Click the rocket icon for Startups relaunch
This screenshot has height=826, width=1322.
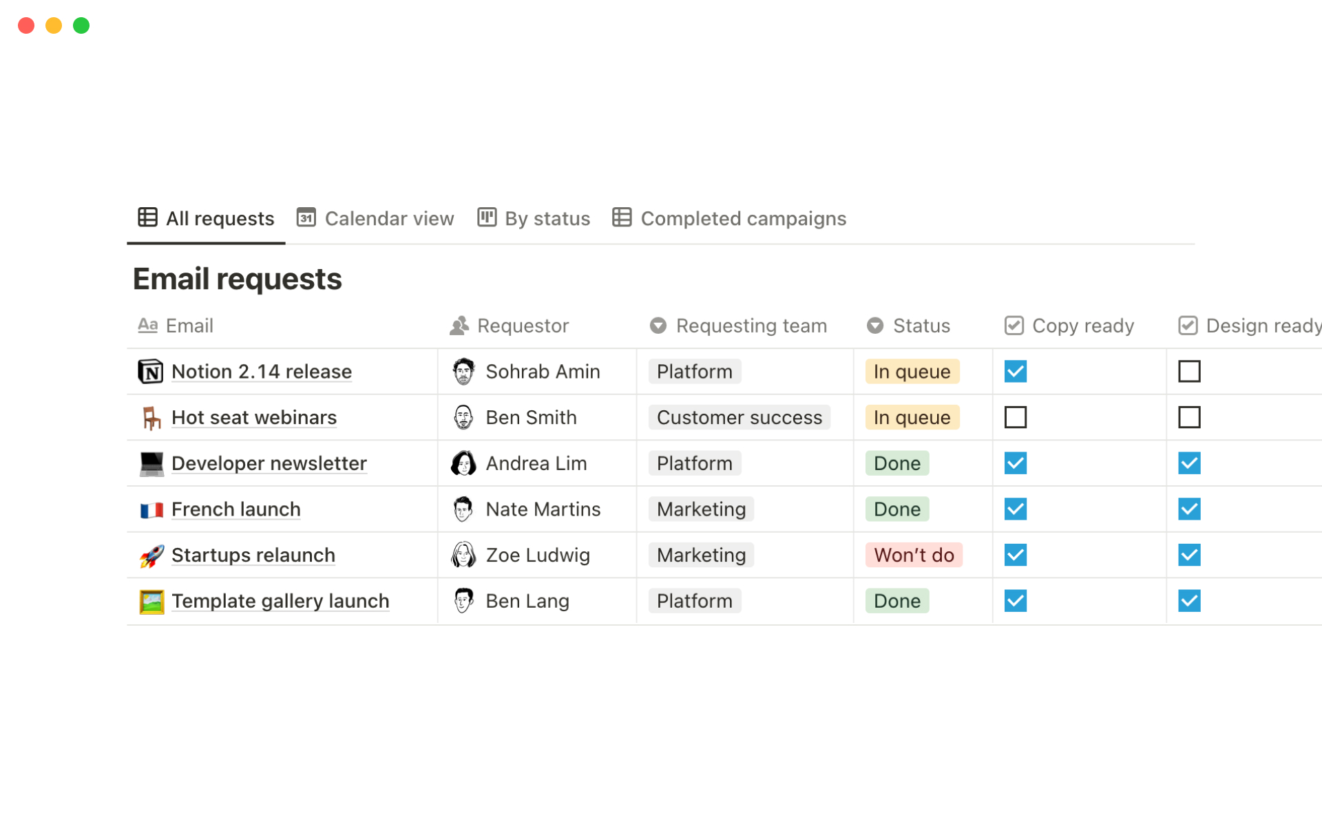point(151,555)
